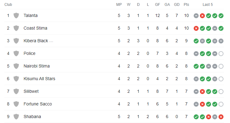
Task: Click Shabana's last red loss icon
Action: [221, 117]
